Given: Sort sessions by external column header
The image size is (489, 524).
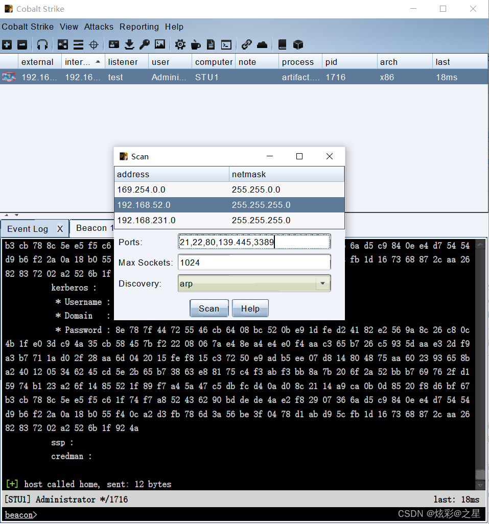Looking at the screenshot, I should [x=39, y=62].
